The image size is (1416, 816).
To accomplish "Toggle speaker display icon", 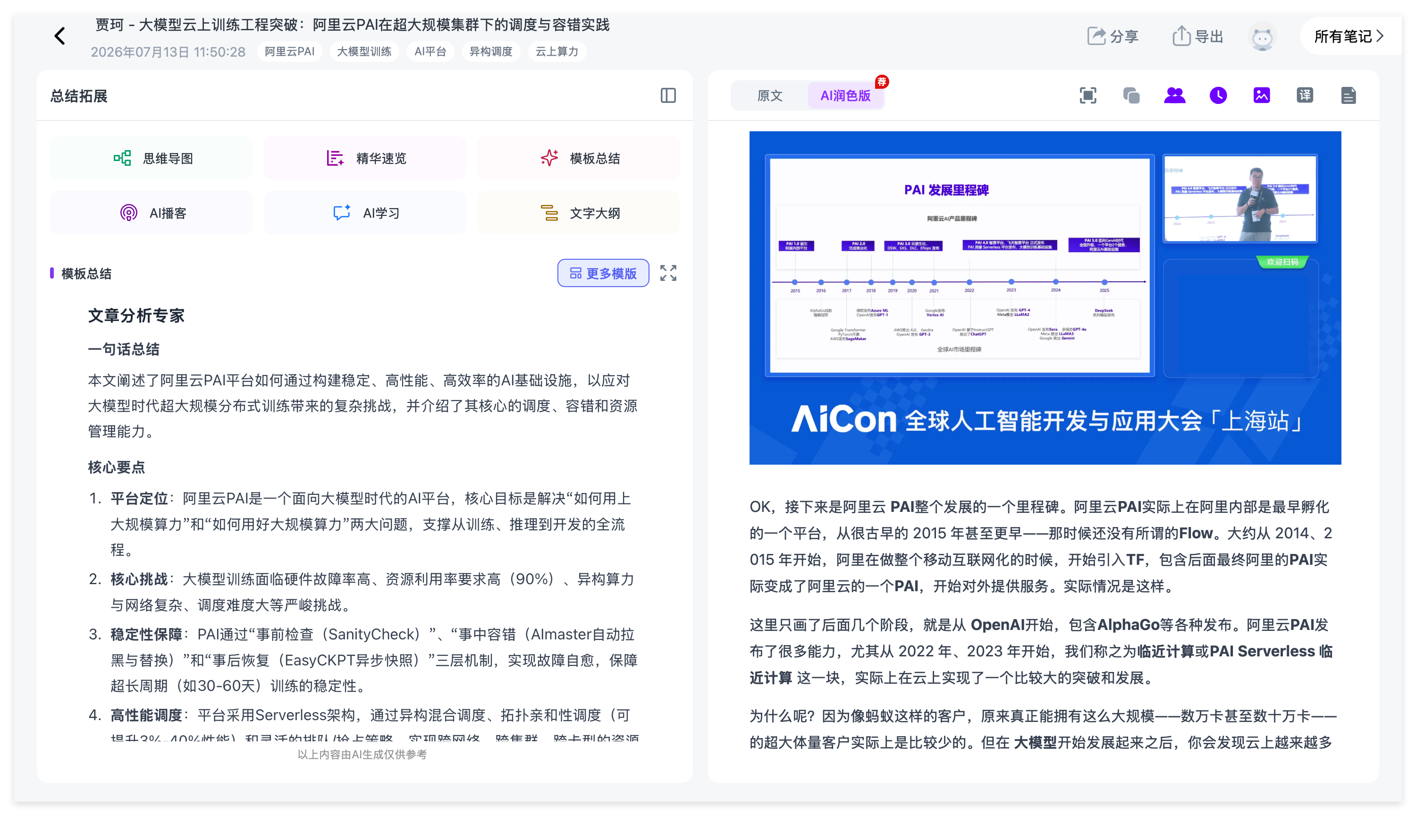I will [x=1175, y=95].
